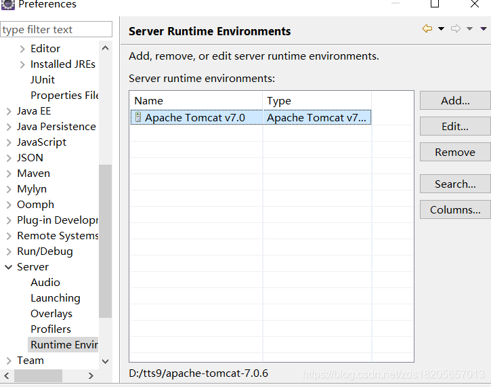The image size is (491, 387).
Task: Click the horizontal scroll right arrow
Action: 91,375
